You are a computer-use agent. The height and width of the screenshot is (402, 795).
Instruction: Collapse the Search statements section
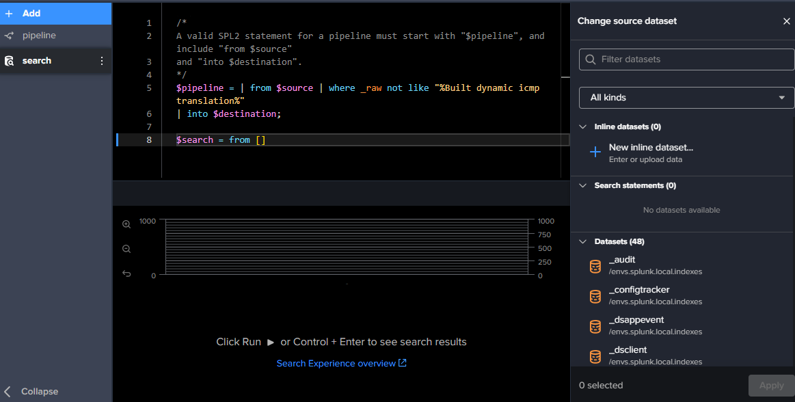[583, 185]
